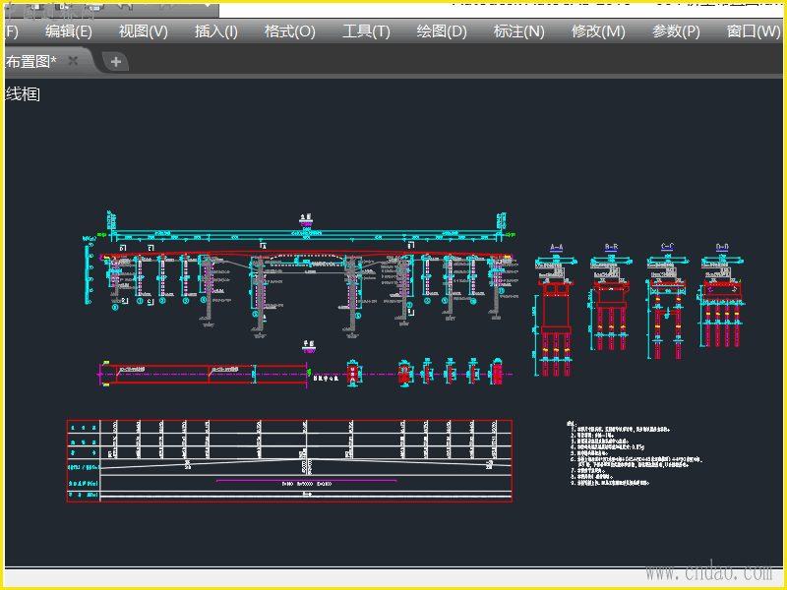The width and height of the screenshot is (787, 590).
Task: Open the 窗口(W) menu
Action: [754, 31]
